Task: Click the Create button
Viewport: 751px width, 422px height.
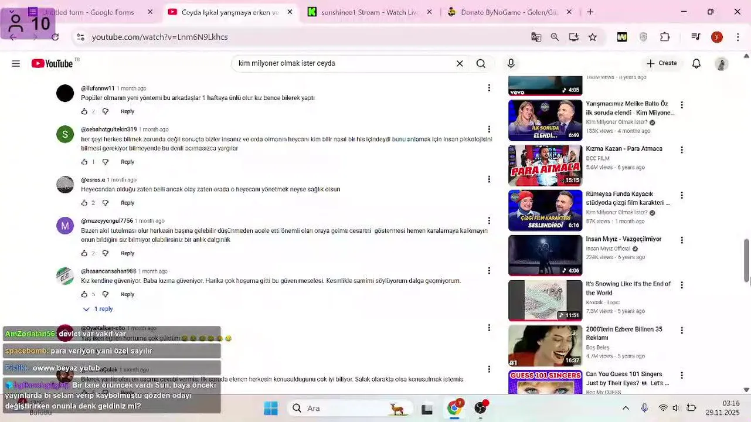Action: [661, 63]
